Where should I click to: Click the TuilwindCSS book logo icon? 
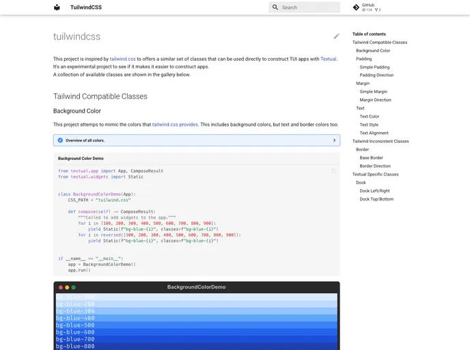coord(57,8)
